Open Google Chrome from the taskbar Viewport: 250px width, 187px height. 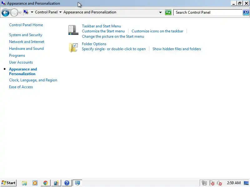46,183
